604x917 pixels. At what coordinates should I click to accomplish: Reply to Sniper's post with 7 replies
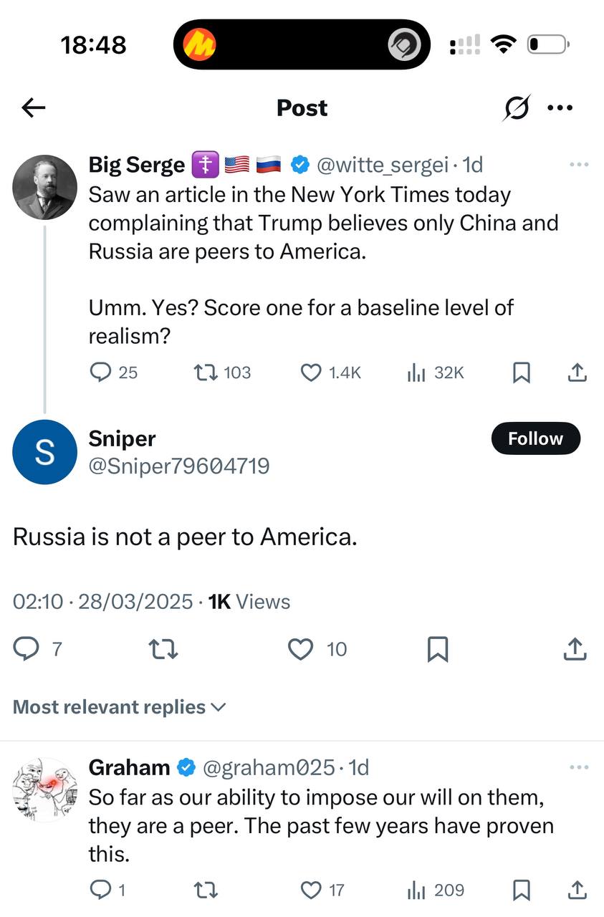pos(27,649)
